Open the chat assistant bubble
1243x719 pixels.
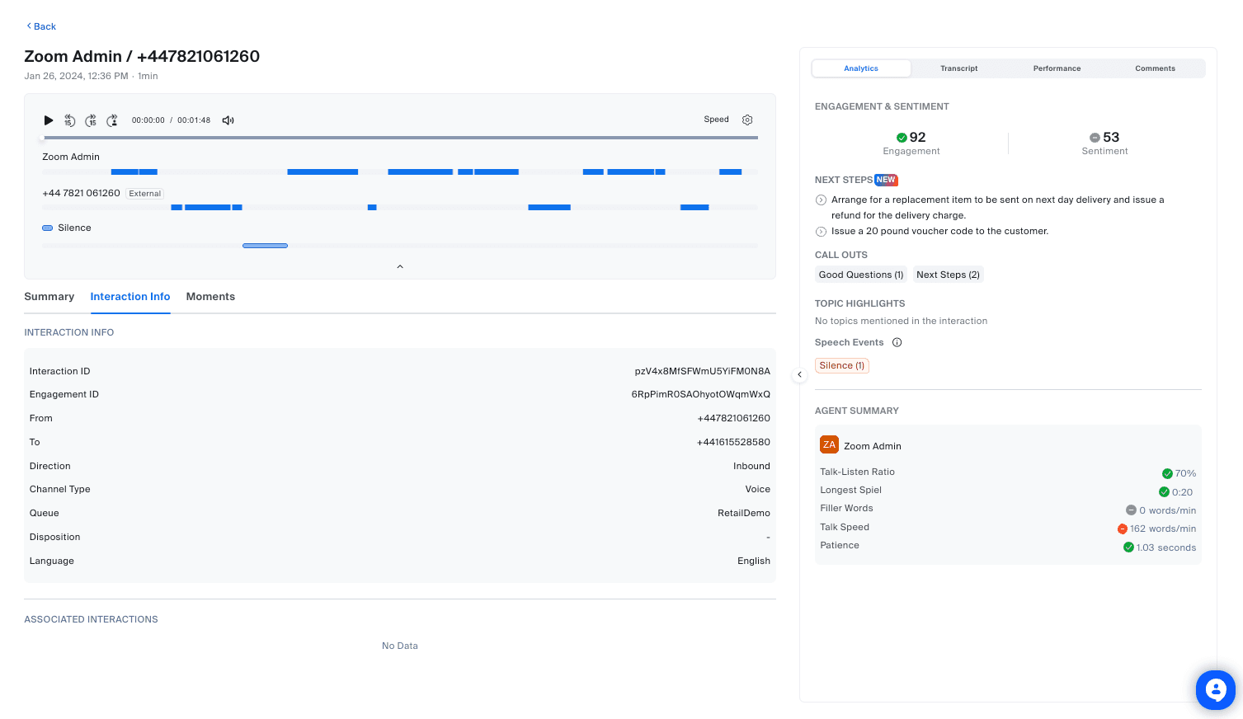pyautogui.click(x=1215, y=689)
